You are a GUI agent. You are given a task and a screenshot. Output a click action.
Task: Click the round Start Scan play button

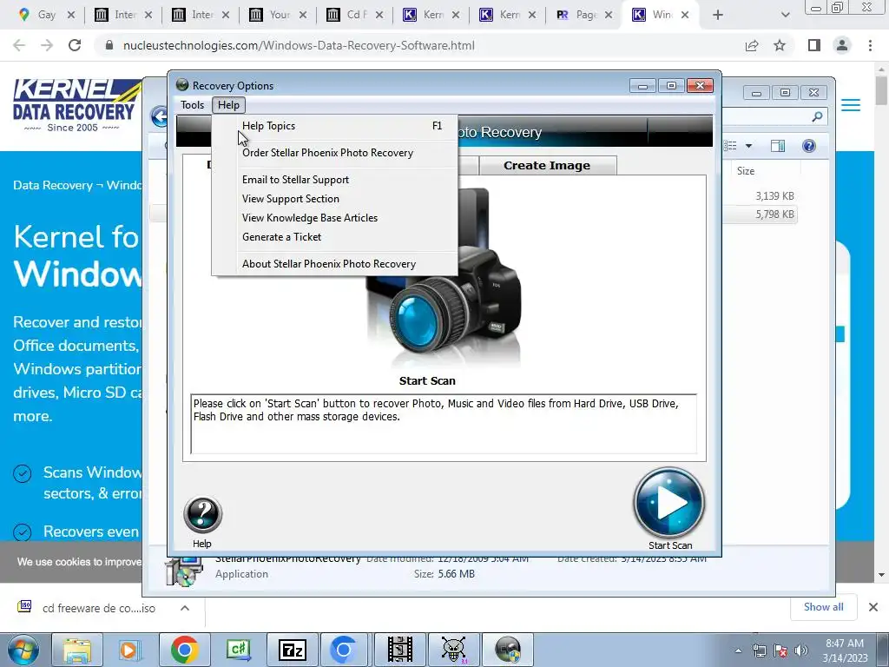669,502
